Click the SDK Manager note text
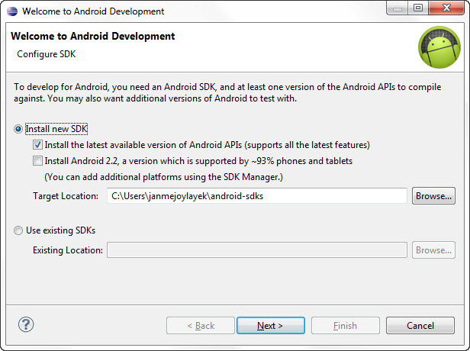 tap(163, 177)
